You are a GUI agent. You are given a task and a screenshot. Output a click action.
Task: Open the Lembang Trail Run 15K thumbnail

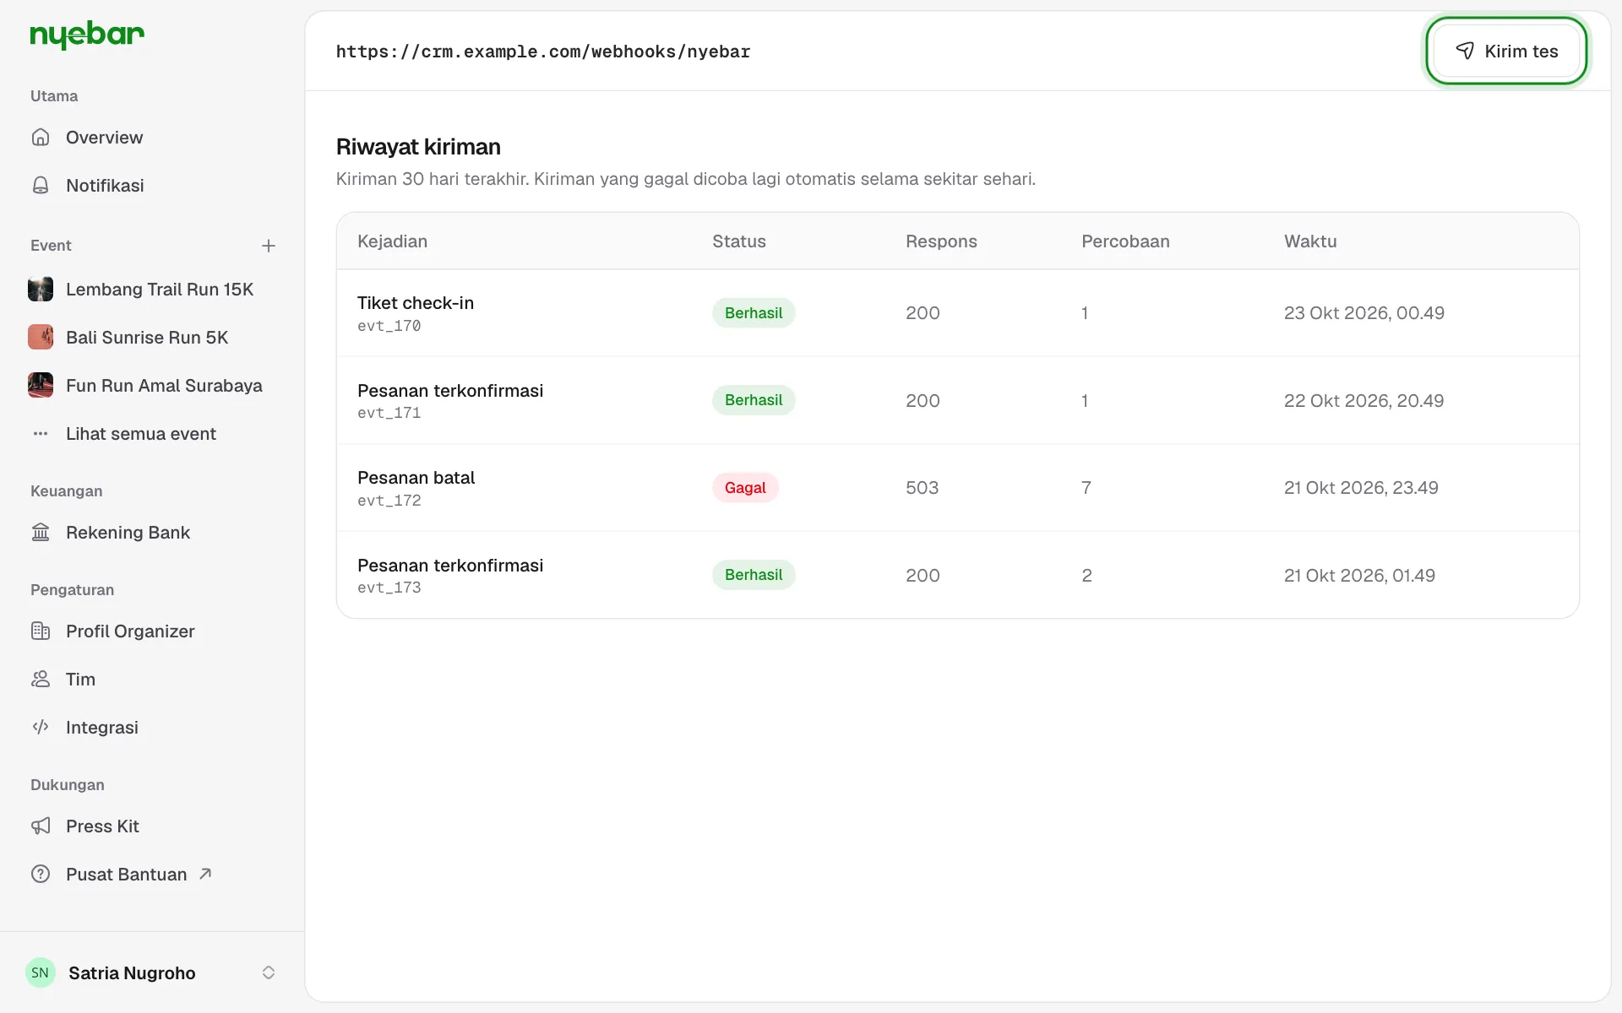41,290
